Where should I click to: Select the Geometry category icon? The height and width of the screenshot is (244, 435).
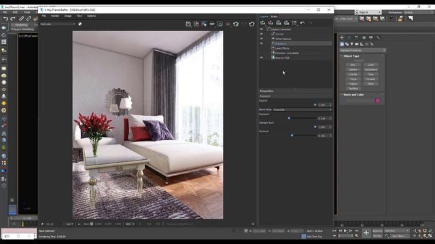coord(342,44)
